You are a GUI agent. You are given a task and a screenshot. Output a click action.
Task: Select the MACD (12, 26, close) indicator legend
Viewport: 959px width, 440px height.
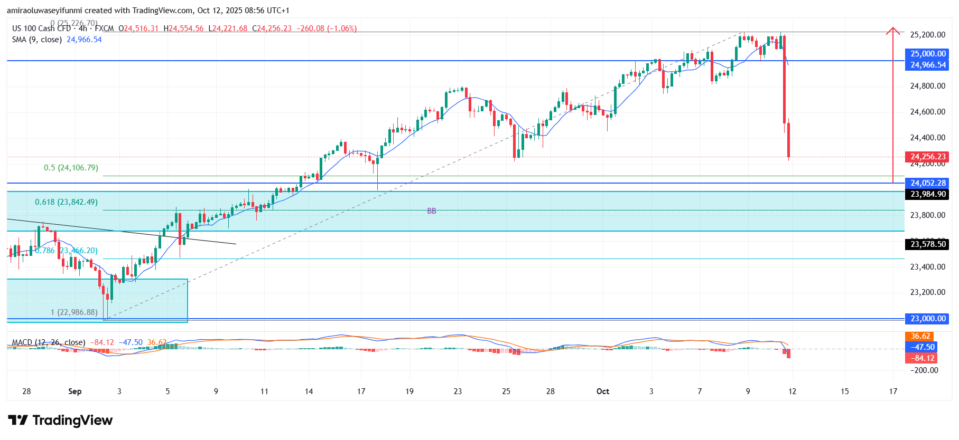click(x=49, y=342)
